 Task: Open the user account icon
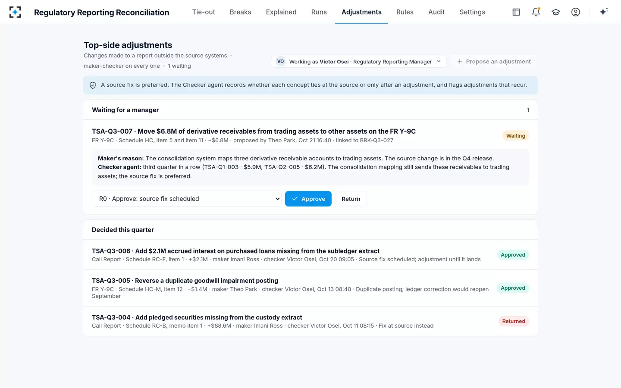pos(576,12)
